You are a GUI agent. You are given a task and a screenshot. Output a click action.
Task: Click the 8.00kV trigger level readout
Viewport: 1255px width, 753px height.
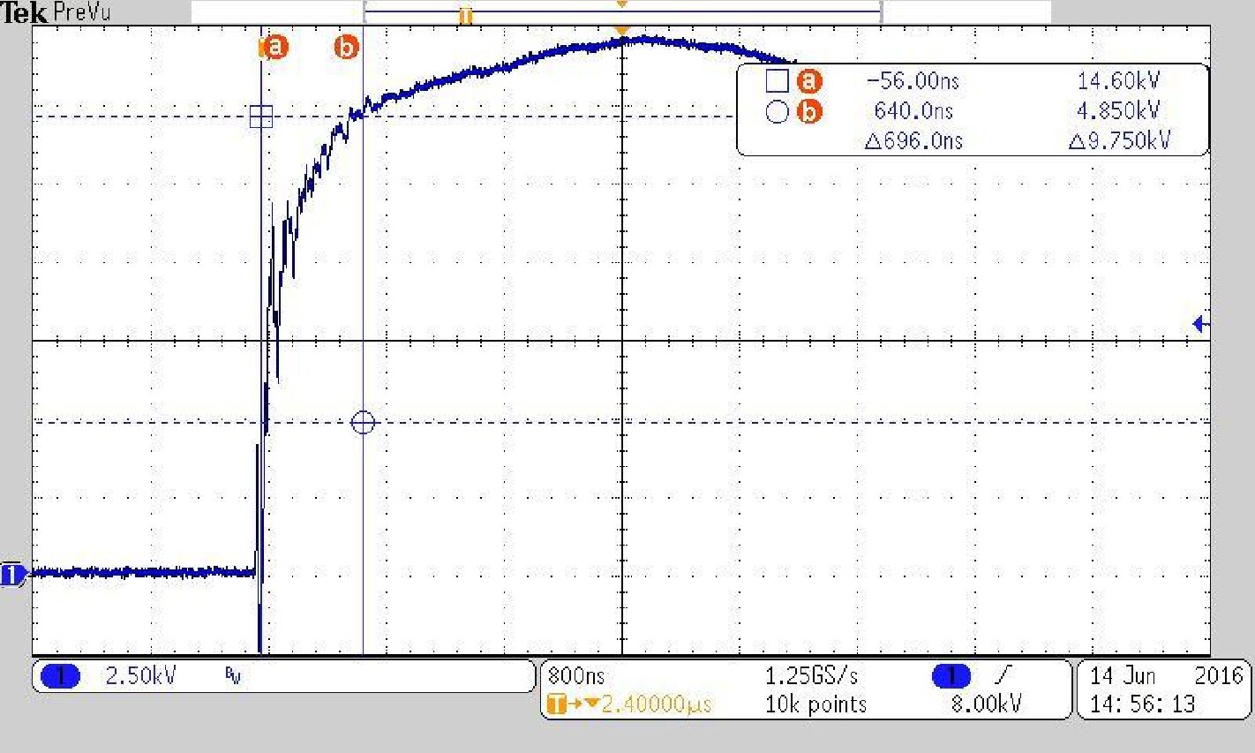(x=986, y=704)
